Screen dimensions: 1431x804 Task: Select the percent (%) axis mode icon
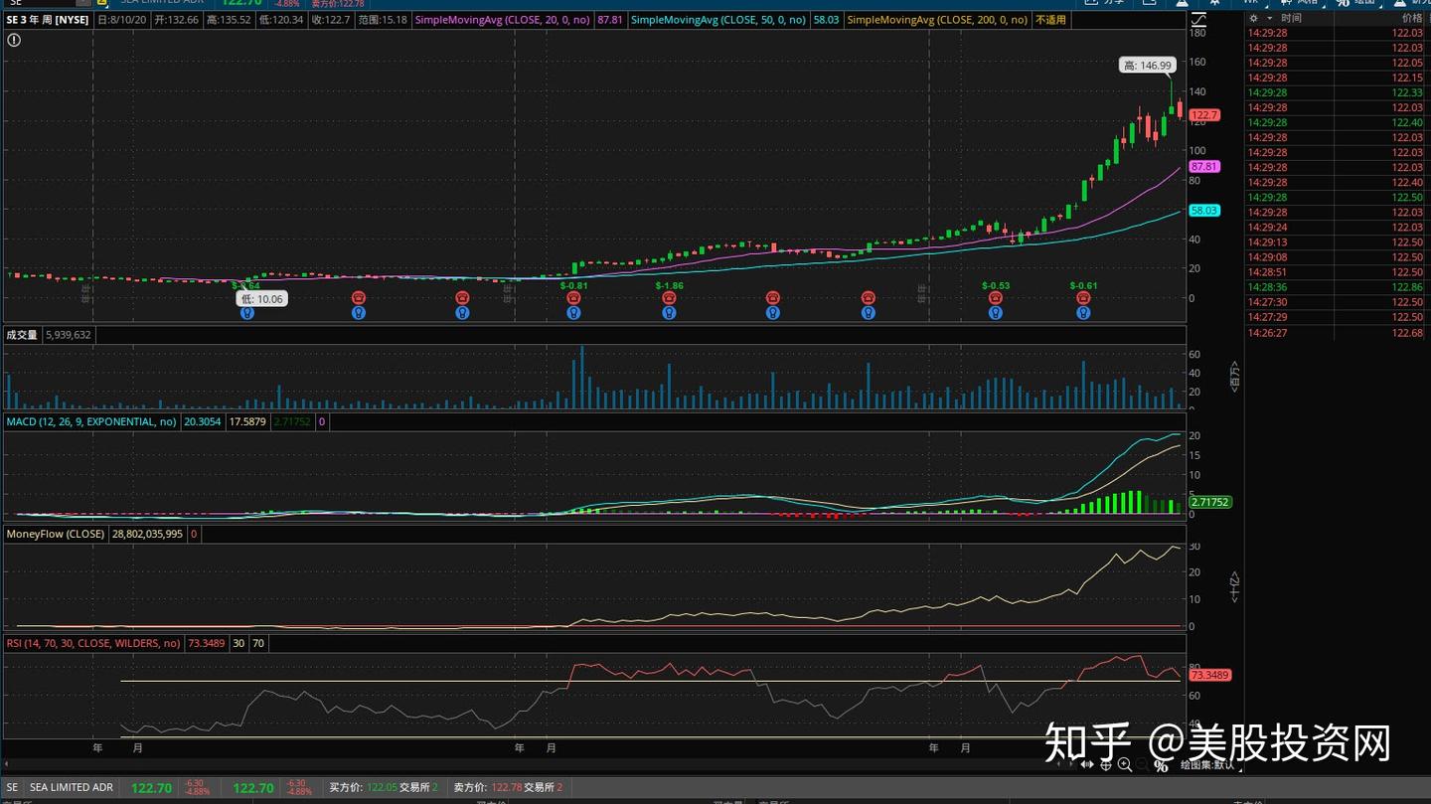tap(1160, 766)
